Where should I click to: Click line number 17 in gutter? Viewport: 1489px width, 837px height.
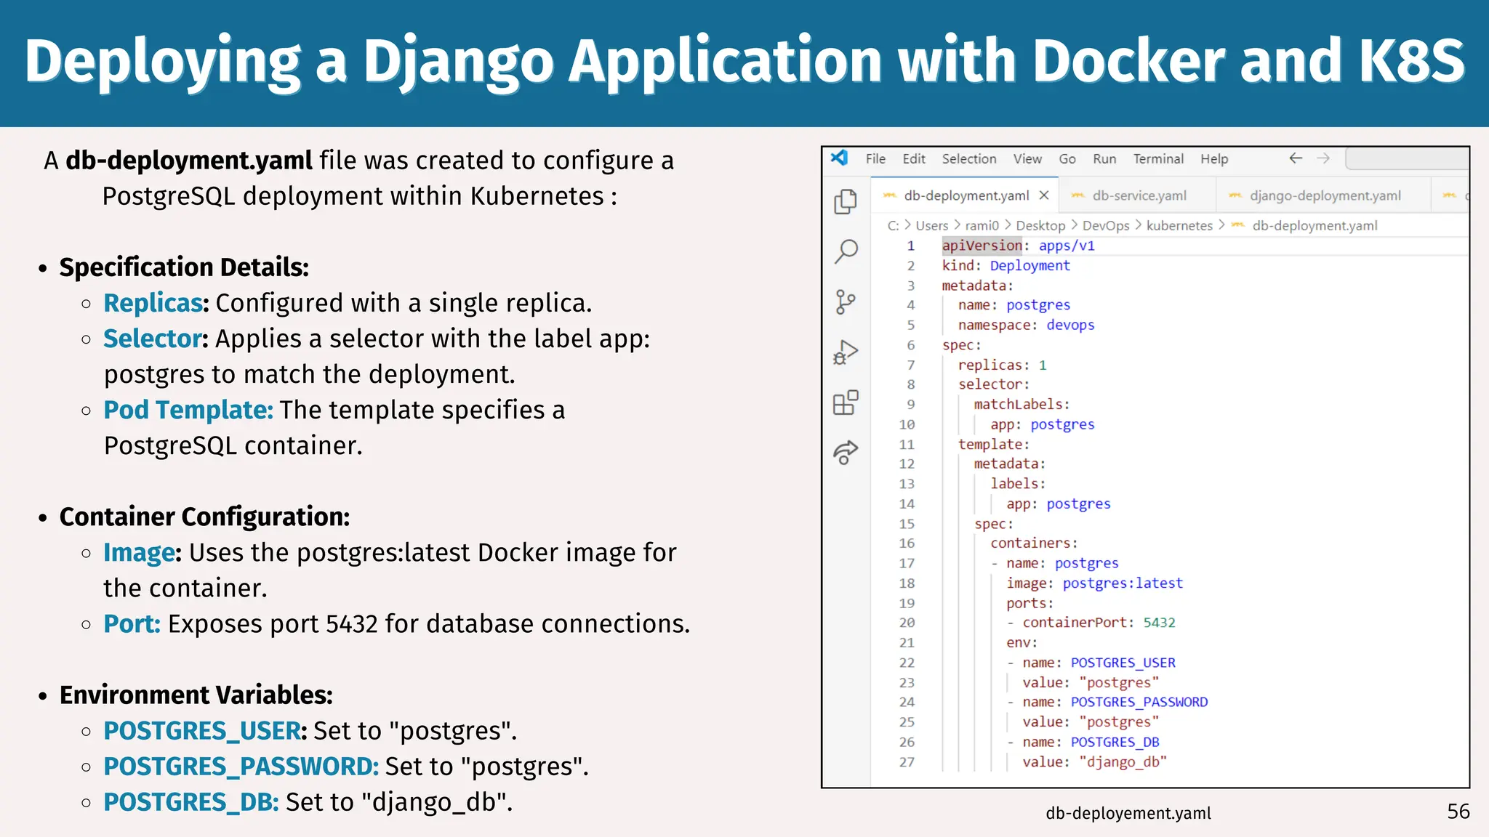tap(907, 563)
